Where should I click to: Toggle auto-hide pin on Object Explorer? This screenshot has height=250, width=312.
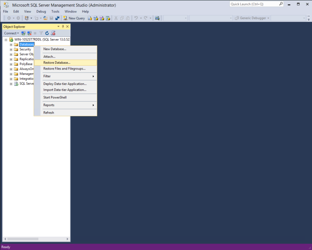pos(63,27)
